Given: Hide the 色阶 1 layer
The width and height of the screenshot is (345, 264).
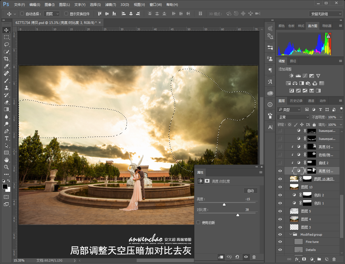Looking at the screenshot, I should [x=280, y=203].
